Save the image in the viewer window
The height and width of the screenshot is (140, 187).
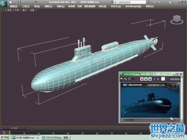(122, 79)
